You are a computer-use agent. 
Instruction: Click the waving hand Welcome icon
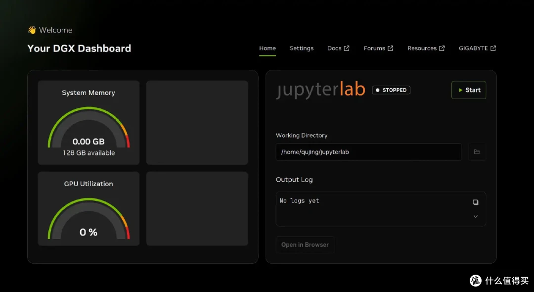coord(32,30)
